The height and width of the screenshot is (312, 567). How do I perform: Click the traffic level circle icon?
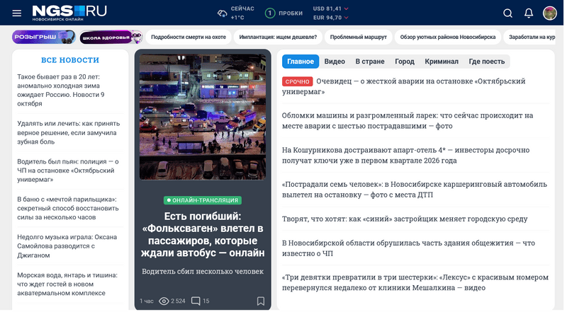click(270, 13)
